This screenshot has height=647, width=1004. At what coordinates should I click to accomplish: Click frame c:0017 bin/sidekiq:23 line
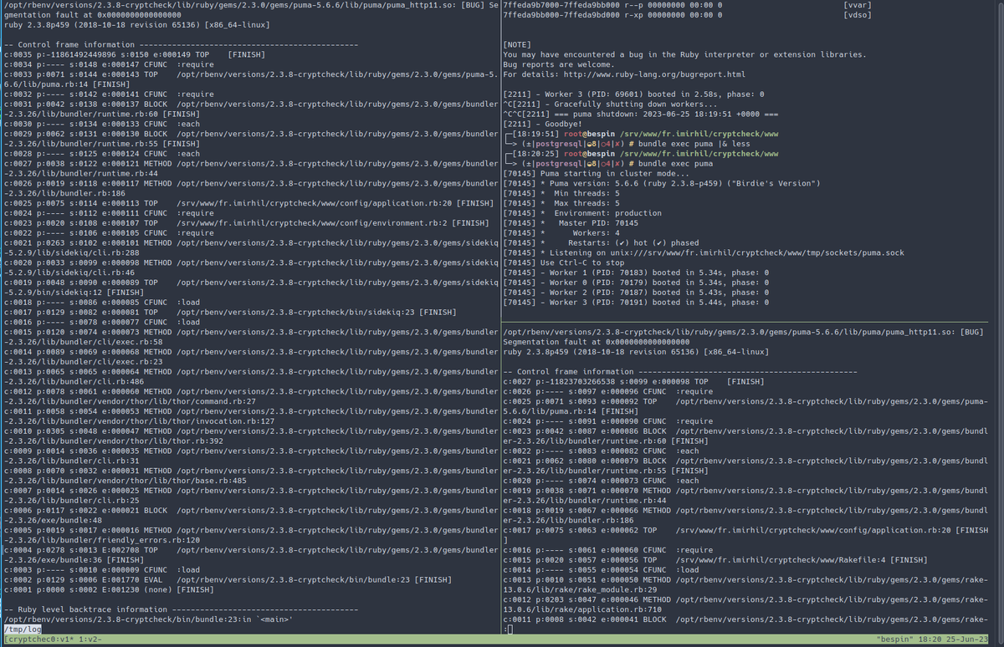[x=229, y=312]
